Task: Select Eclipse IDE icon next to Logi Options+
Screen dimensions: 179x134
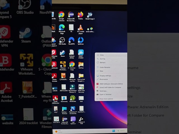Action: click(x=65, y=120)
